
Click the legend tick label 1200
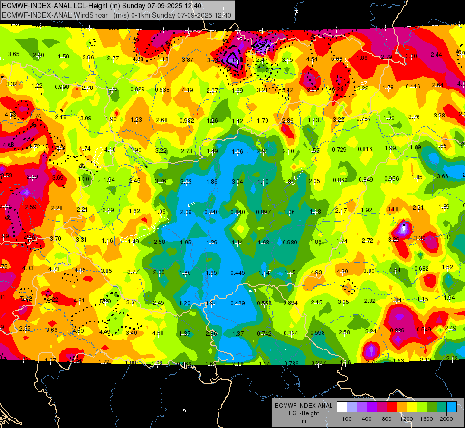407,419
